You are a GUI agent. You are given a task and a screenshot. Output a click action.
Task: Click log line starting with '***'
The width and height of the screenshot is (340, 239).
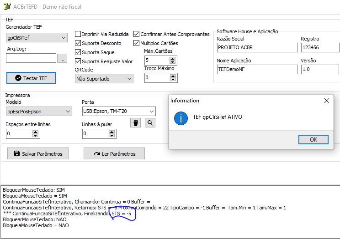(67, 214)
